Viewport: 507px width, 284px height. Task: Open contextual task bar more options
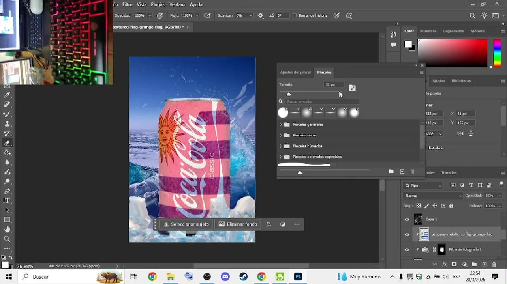pos(297,224)
